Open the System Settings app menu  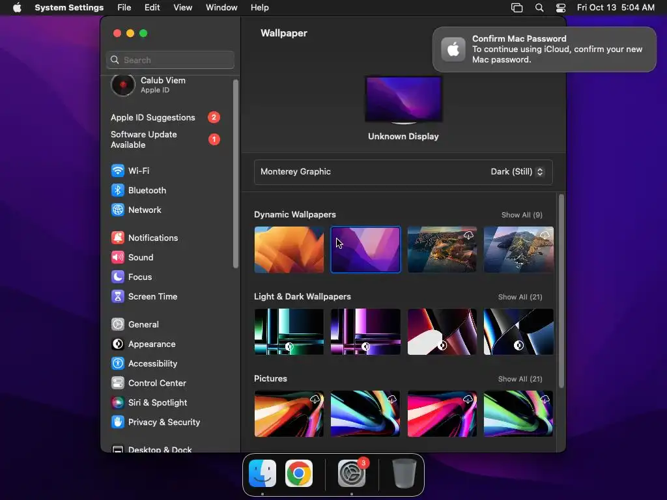(69, 8)
